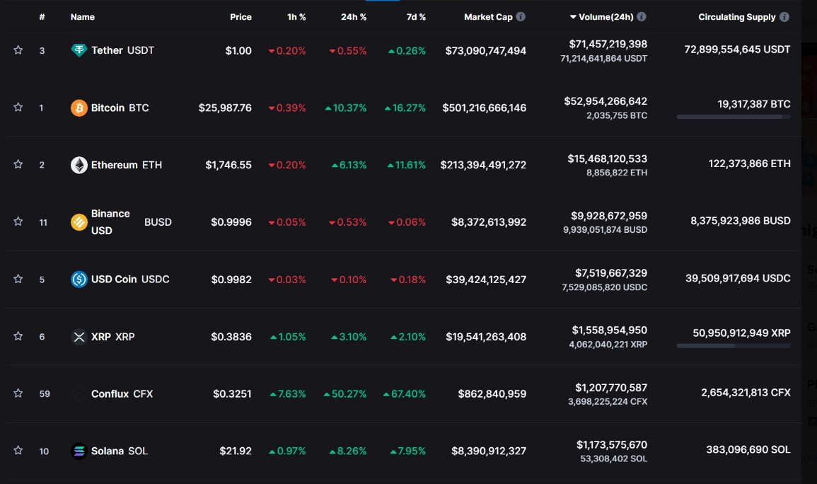Open Ethereum volume $15,468,120,533 link
The height and width of the screenshot is (484, 817).
point(607,159)
